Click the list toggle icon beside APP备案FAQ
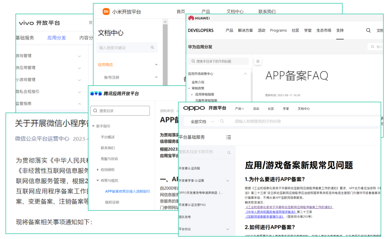This screenshot has height=239, width=390. [x=258, y=61]
